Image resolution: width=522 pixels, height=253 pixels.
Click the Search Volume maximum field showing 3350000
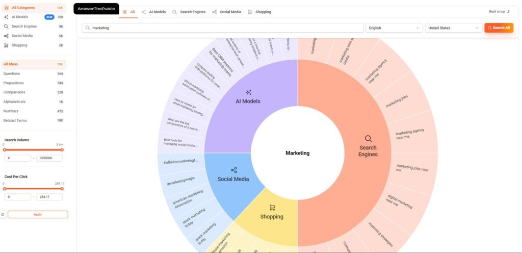click(x=49, y=158)
